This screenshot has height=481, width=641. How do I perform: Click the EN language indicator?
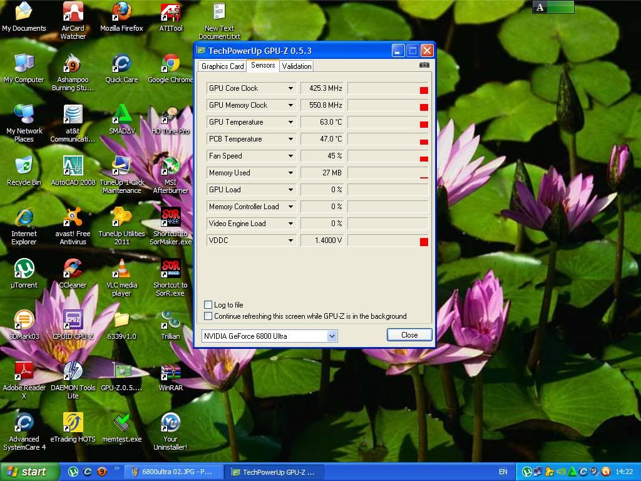click(503, 472)
